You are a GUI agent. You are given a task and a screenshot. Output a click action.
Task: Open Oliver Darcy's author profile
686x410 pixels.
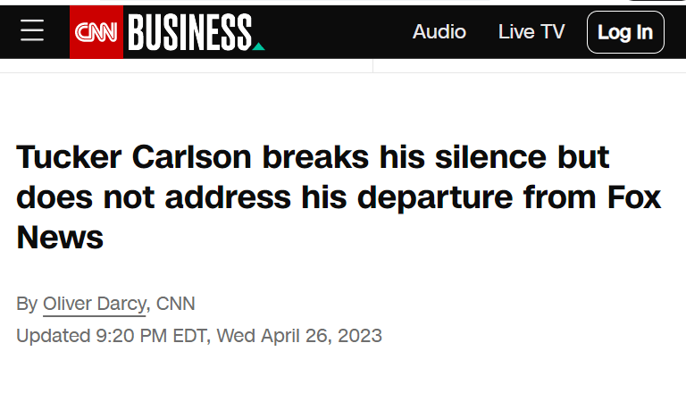[x=94, y=304]
